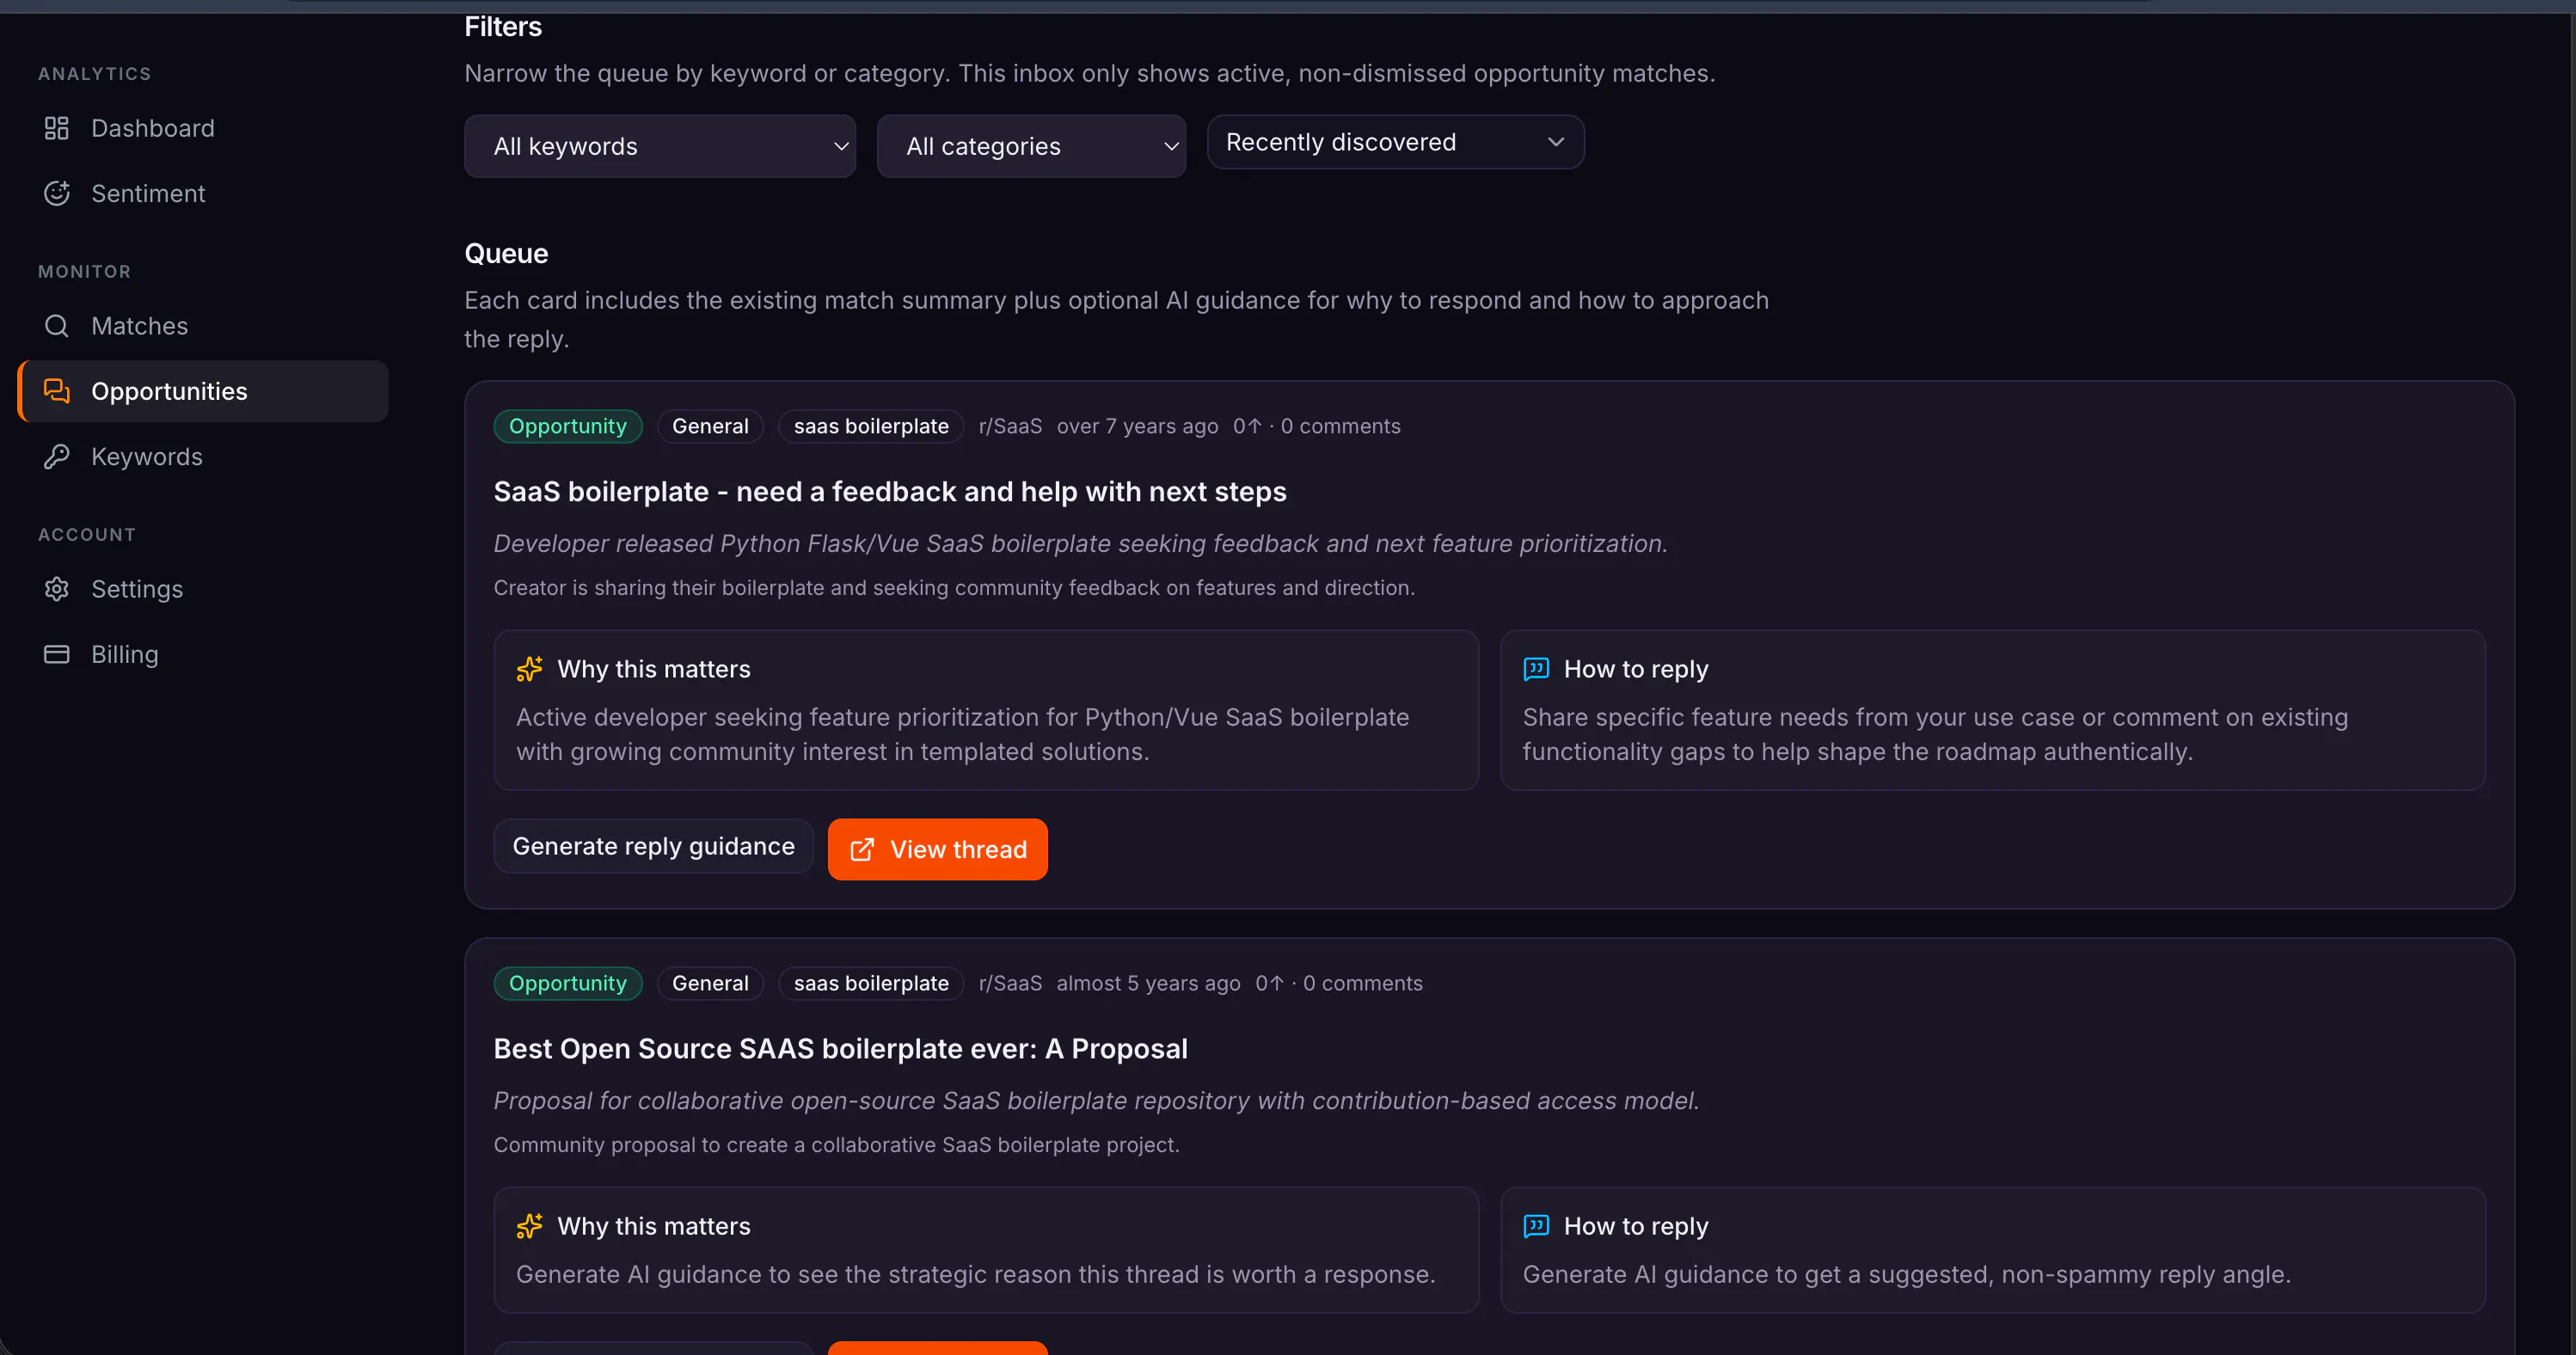Click View thread for SaaS boilerplate feedback card
Viewport: 2576px width, 1355px height.
coord(937,850)
